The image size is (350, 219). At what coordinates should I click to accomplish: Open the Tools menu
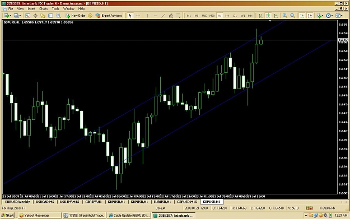(55, 9)
